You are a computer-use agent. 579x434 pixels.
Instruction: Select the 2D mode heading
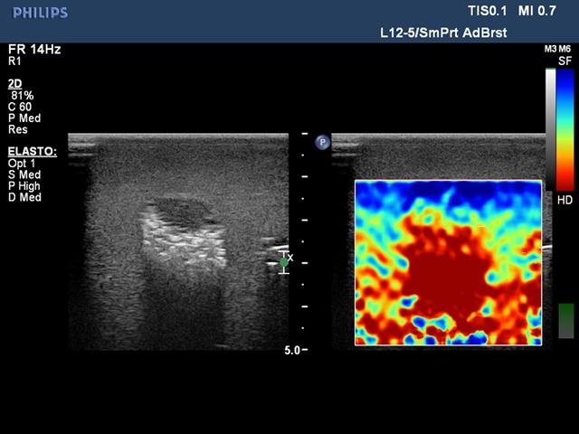pos(15,82)
